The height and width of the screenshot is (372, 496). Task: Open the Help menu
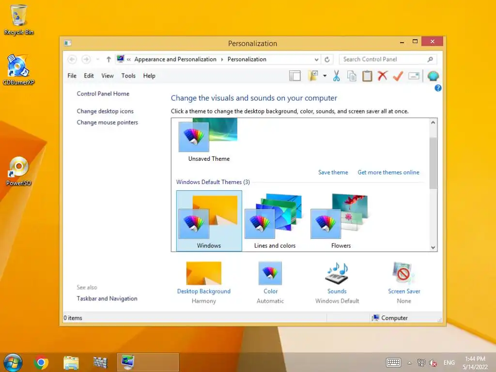(149, 76)
